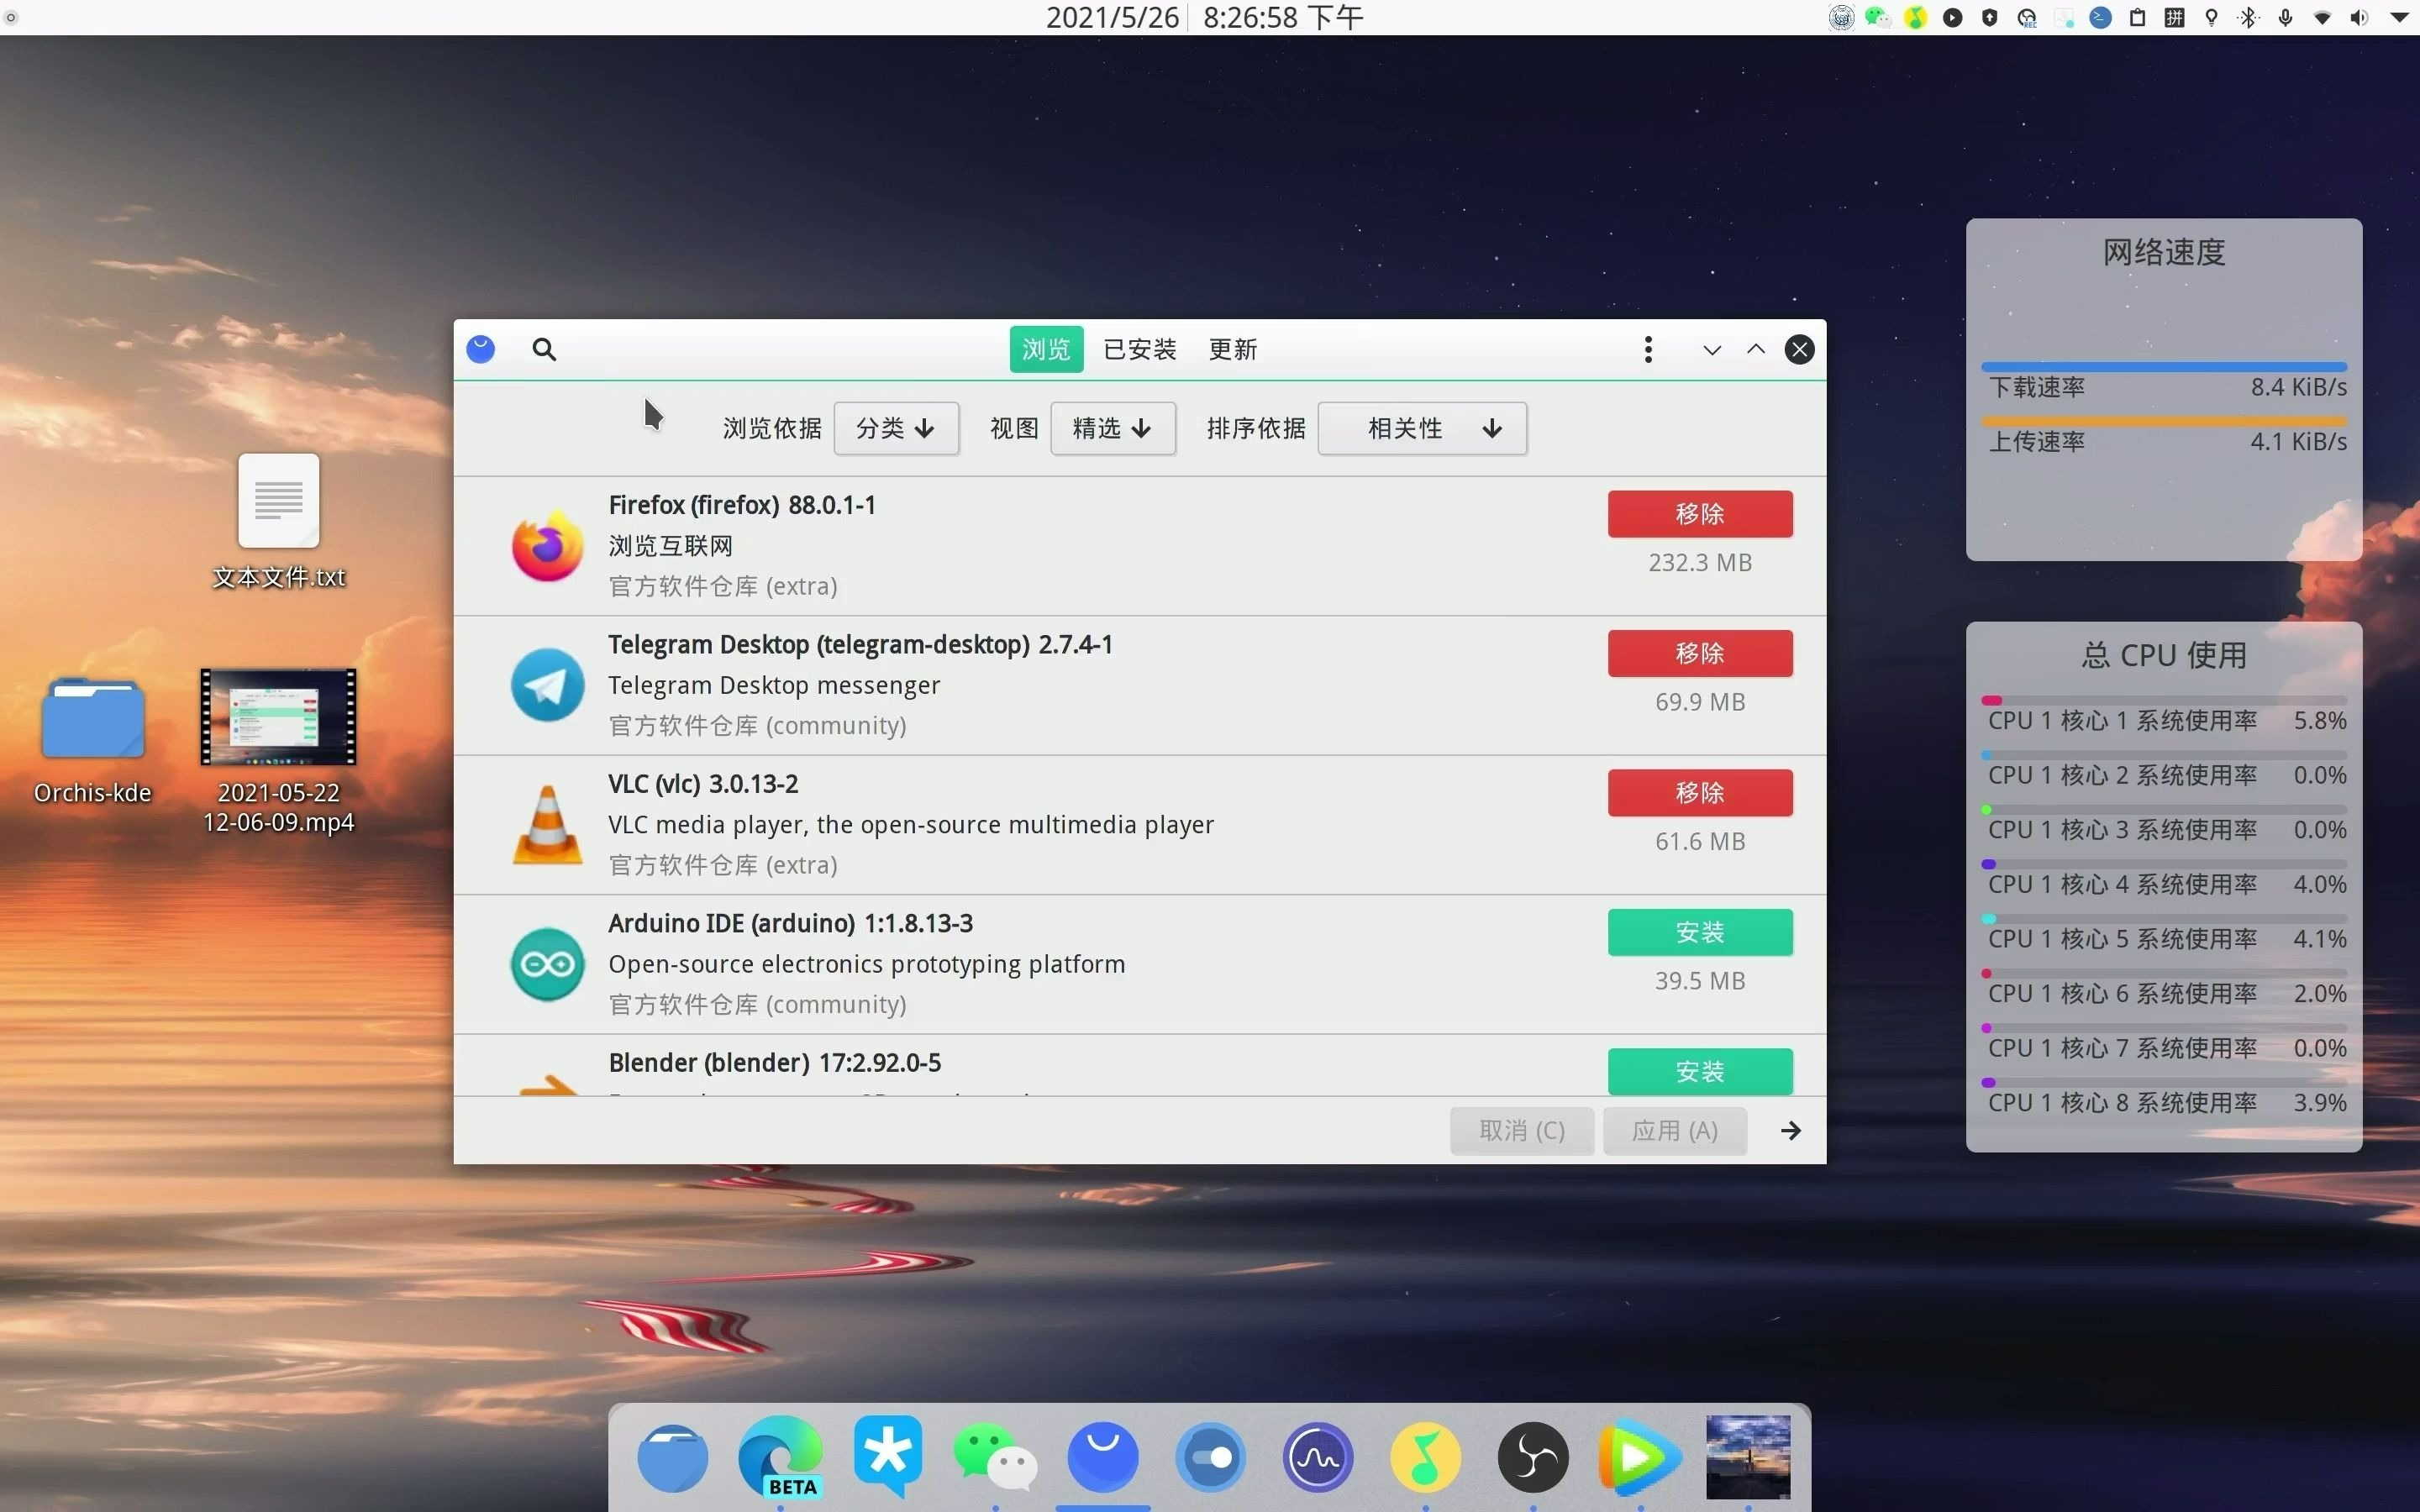Click 安装 for Blender
This screenshot has width=2420, height=1512.
pos(1700,1071)
